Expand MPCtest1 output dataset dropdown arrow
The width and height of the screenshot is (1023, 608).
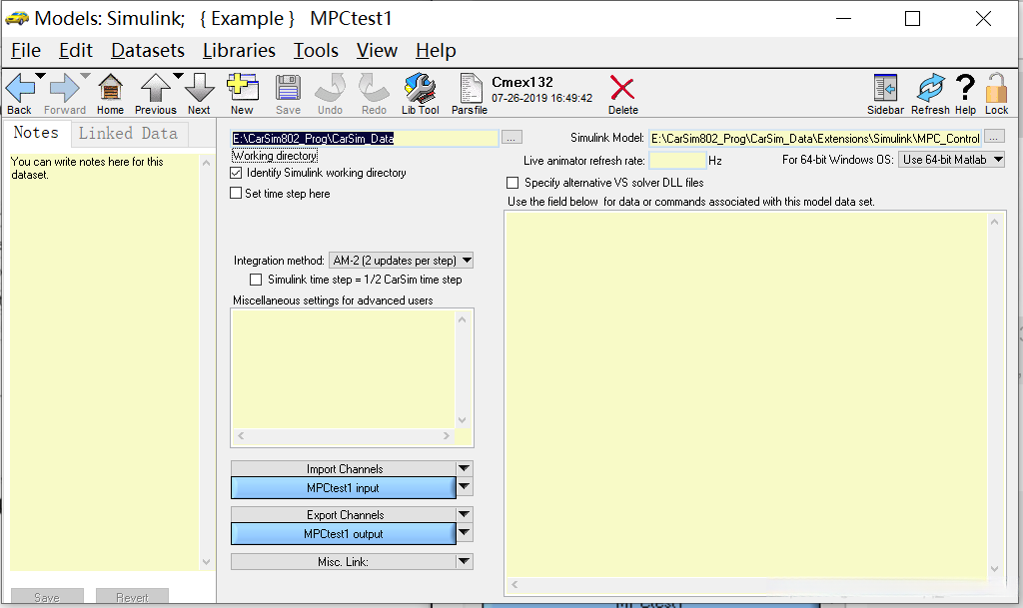464,532
